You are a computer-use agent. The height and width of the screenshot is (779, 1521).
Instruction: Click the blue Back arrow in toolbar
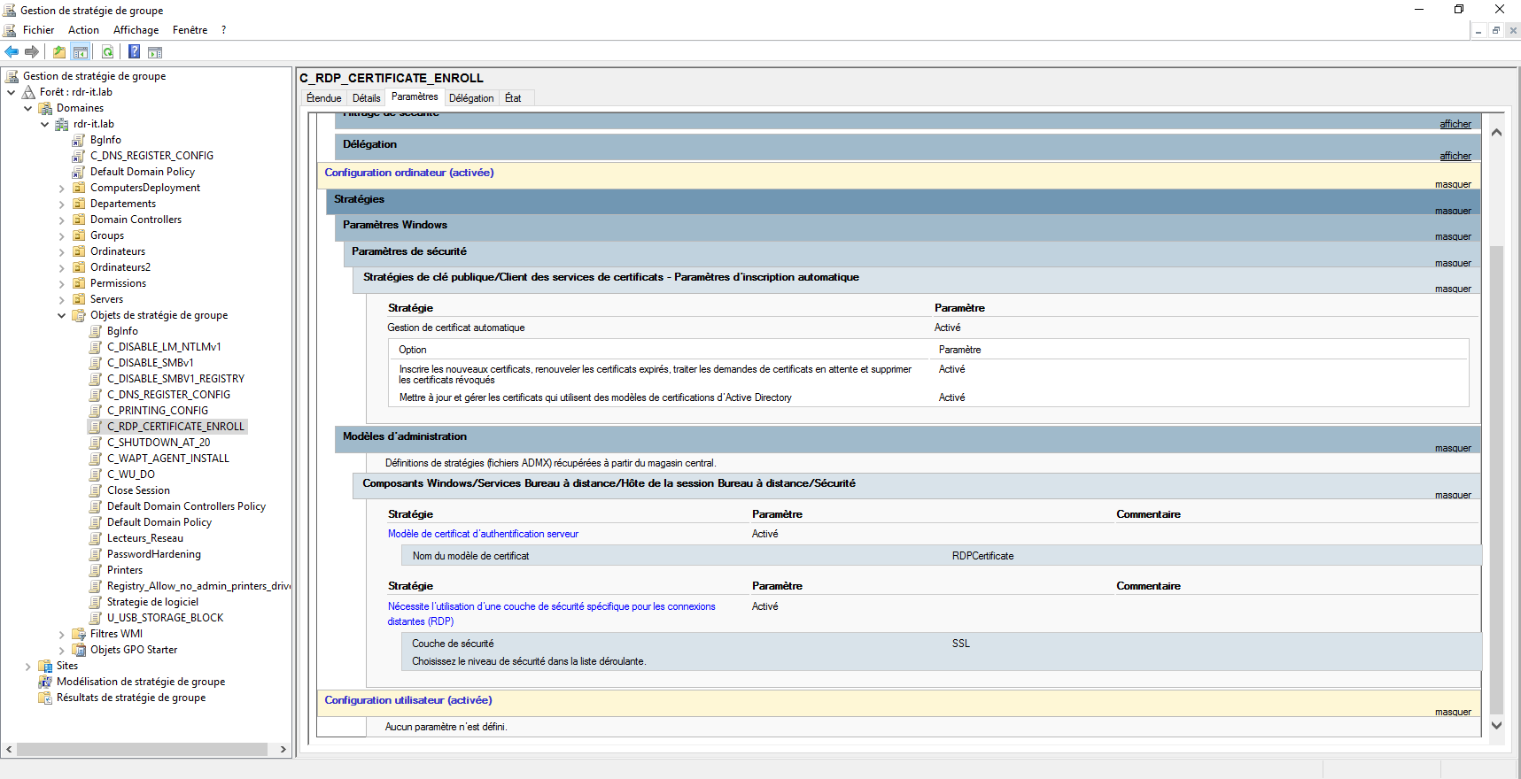click(x=12, y=52)
